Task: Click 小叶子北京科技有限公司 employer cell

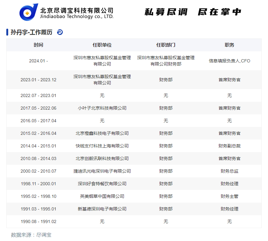Action: (x=102, y=108)
